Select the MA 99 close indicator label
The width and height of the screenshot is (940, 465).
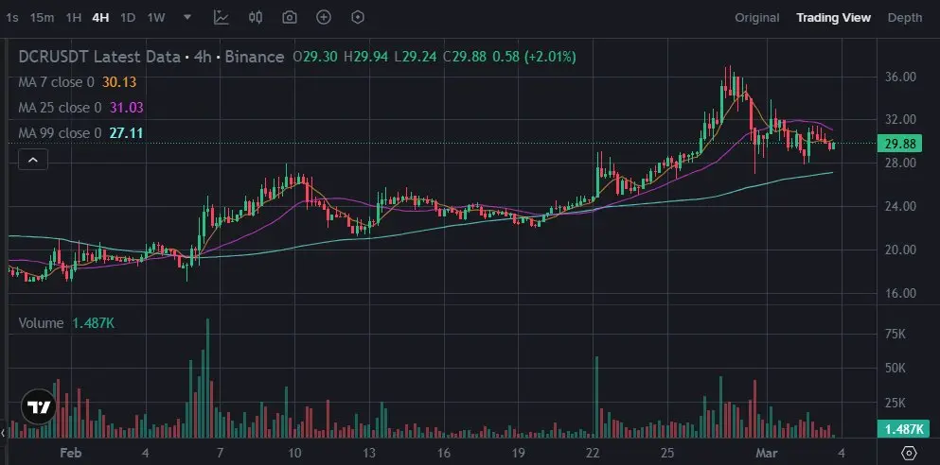[x=60, y=133]
